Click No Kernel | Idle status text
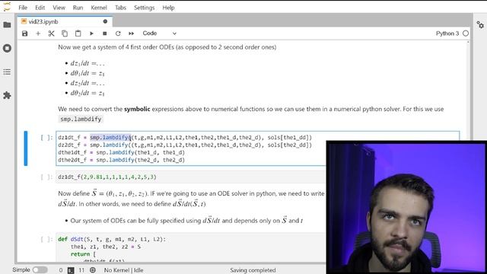The width and height of the screenshot is (487, 274). pyautogui.click(x=123, y=270)
